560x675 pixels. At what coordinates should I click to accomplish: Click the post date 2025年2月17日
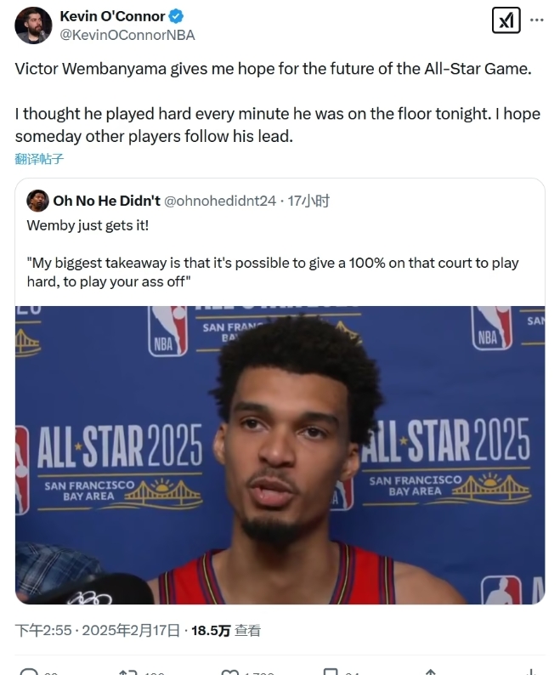pos(130,631)
